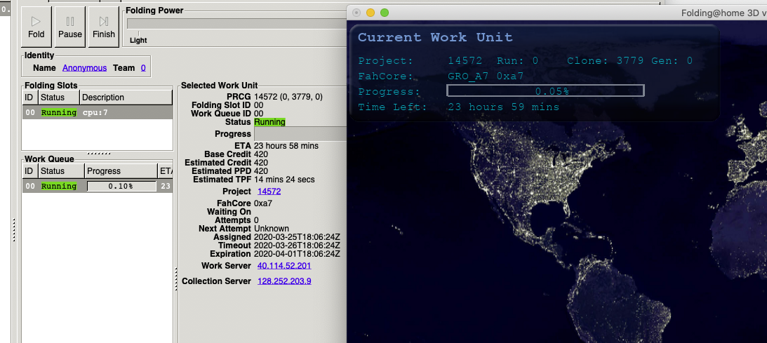
Task: Click the Work Queue Progress column header
Action: point(121,171)
